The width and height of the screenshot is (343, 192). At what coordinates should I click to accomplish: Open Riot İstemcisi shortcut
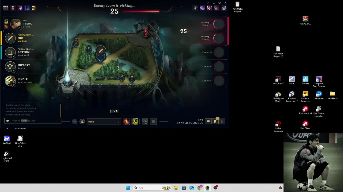point(305,110)
